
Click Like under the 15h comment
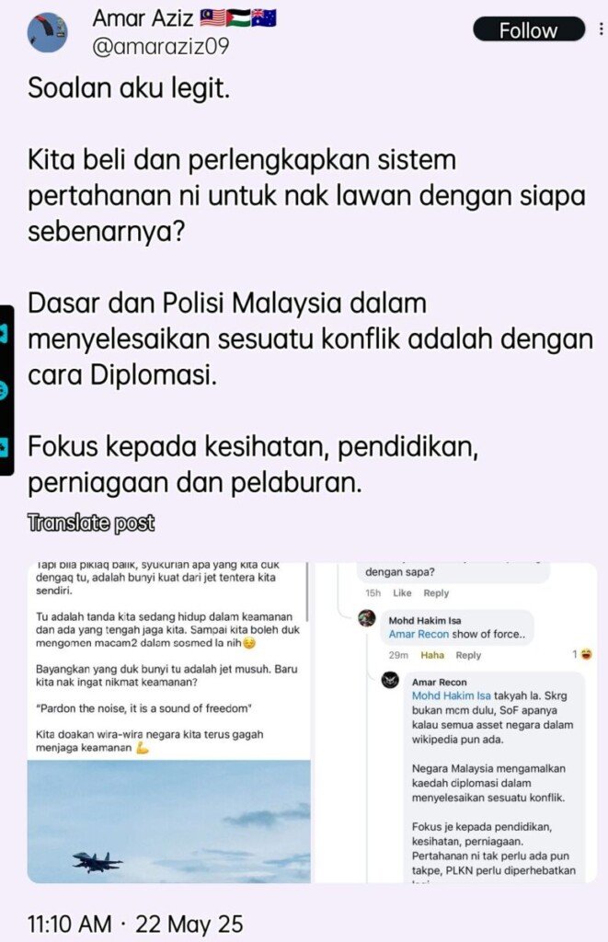(x=402, y=593)
